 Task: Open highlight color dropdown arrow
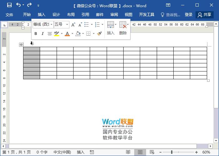[x=62, y=34]
